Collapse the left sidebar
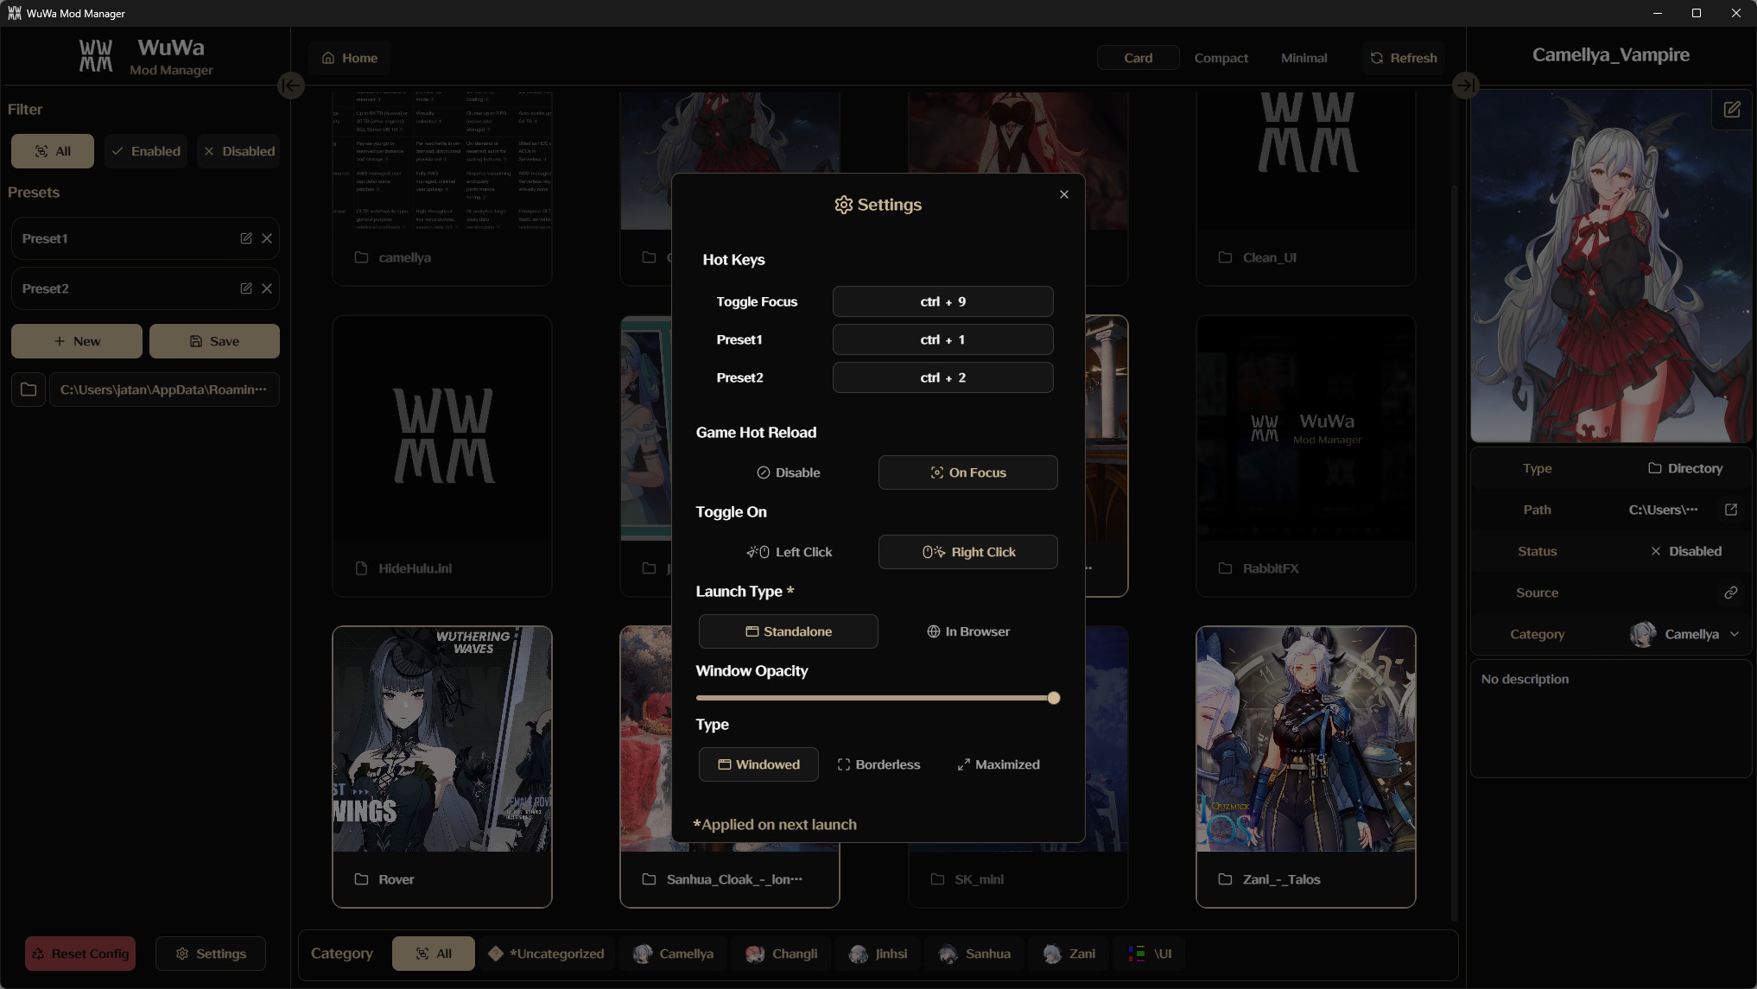The width and height of the screenshot is (1757, 989). 290,86
